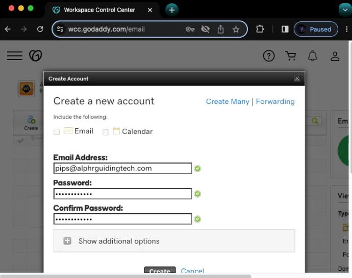Viewport: 352px width, 278px height.
Task: Open the hamburger navigation menu
Action: coord(15,56)
